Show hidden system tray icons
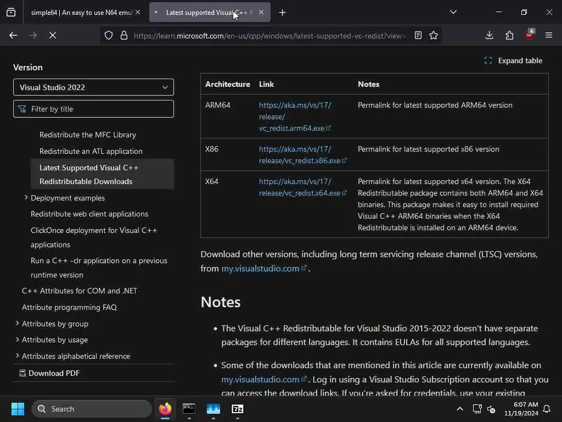The height and width of the screenshot is (422, 562). [x=460, y=409]
